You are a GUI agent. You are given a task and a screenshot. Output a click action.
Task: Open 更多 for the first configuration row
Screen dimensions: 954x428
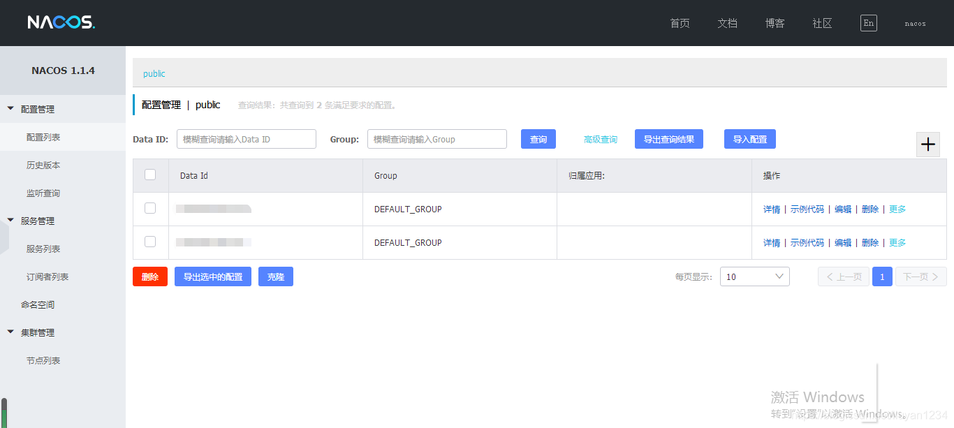[x=897, y=209]
